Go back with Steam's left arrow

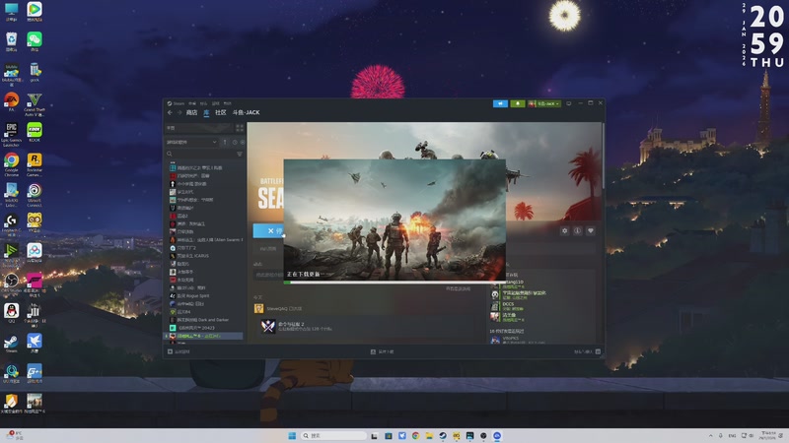tap(170, 112)
